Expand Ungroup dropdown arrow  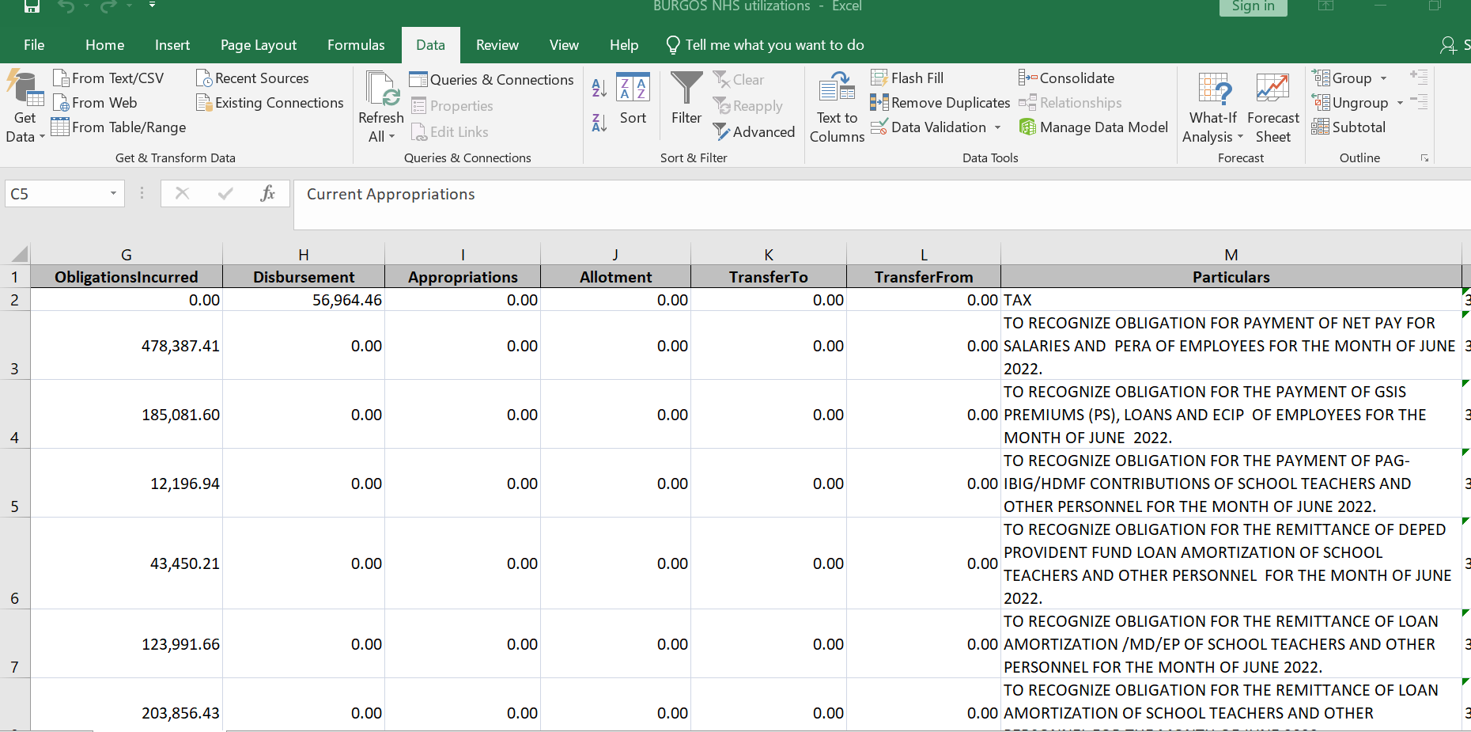pos(1400,103)
